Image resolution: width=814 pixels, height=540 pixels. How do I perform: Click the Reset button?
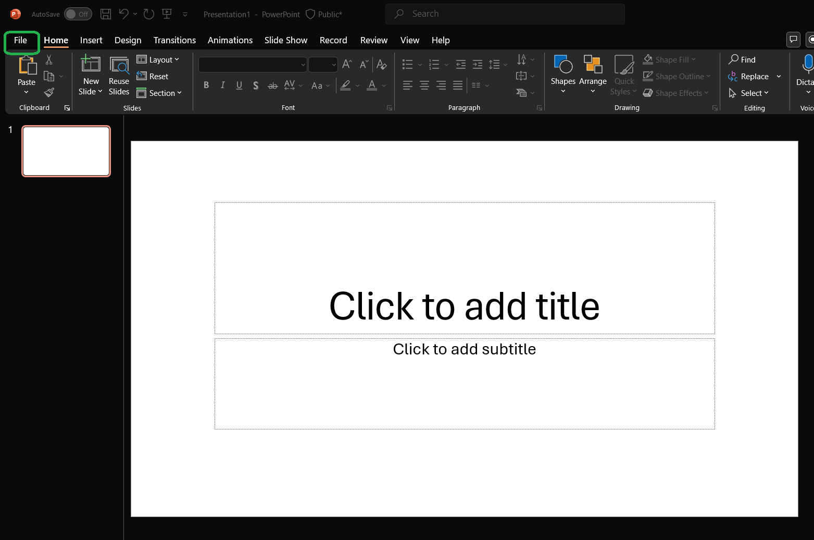point(153,76)
